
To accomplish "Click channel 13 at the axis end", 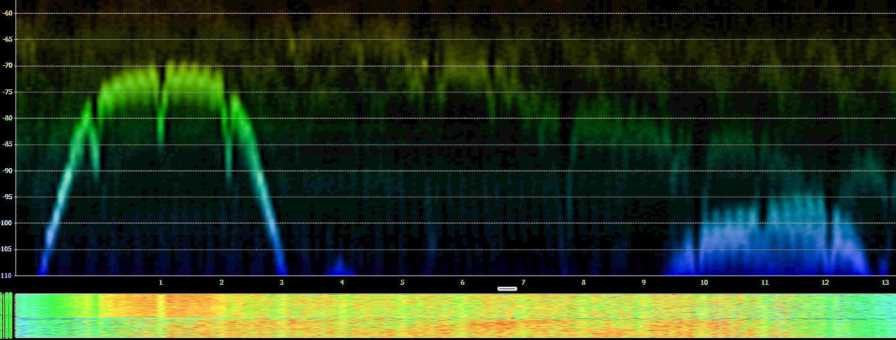I will (x=885, y=282).
